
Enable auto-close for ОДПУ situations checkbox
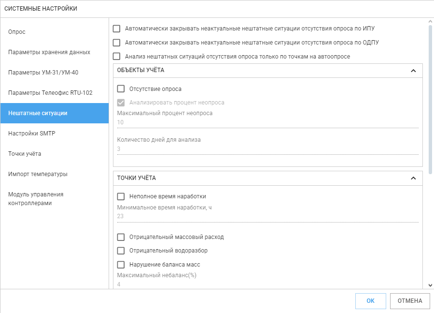[x=116, y=43]
